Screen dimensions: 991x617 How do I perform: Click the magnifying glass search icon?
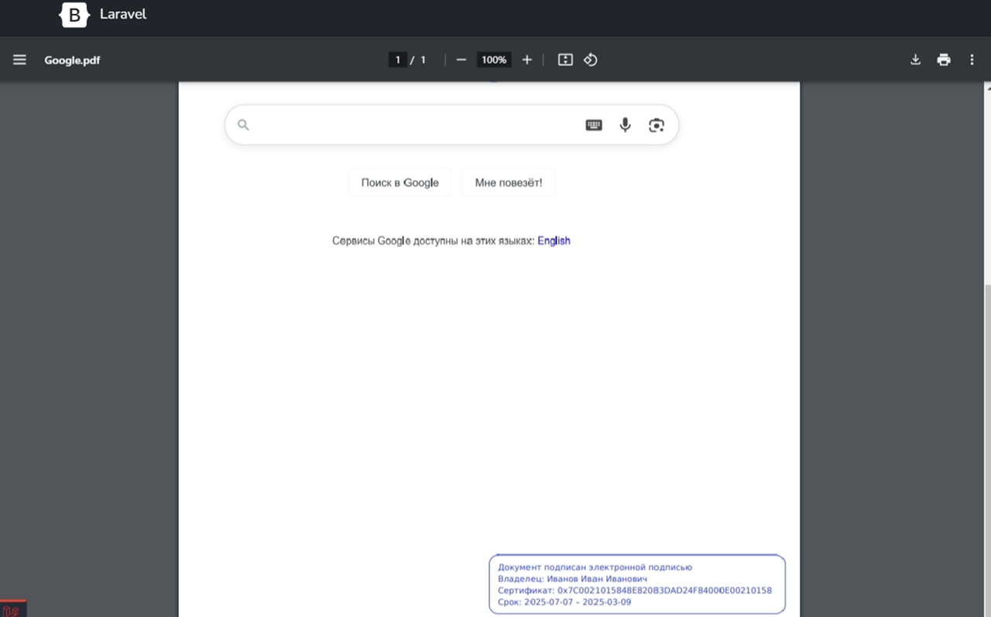(x=243, y=125)
